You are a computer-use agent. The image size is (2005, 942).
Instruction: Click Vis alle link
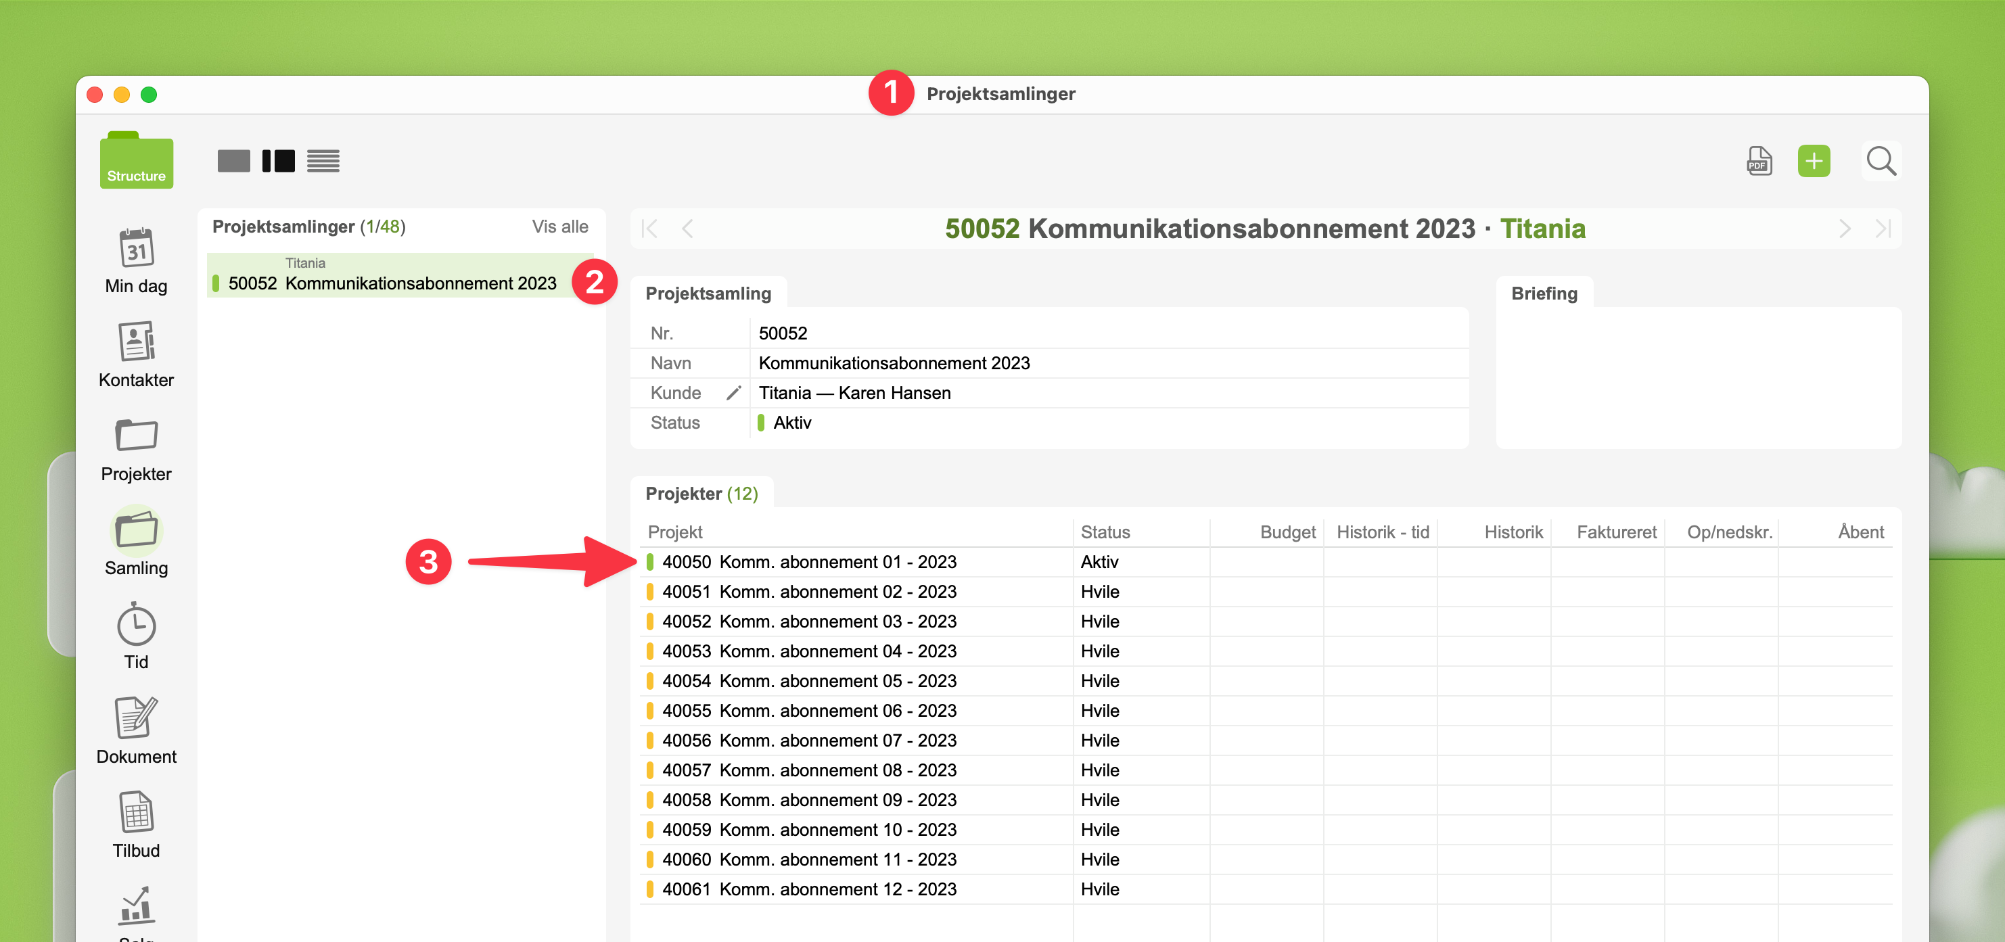(559, 227)
